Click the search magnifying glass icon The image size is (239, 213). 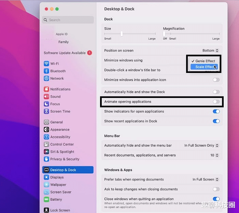tap(45, 20)
